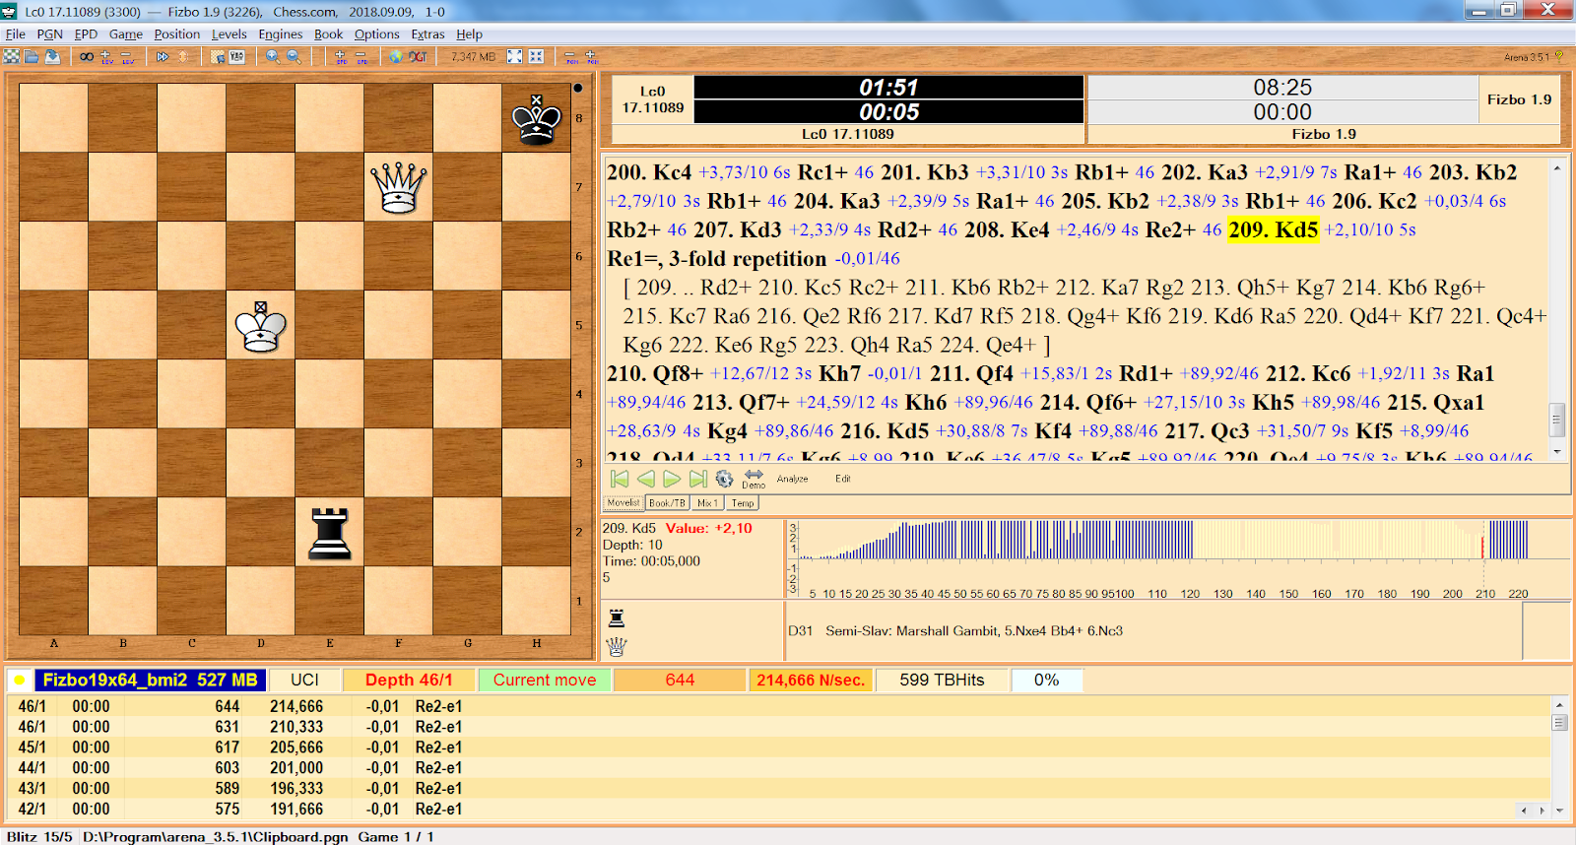Screen dimensions: 1576x845
Task: Click the highlighted move 209. Kd5
Action: [1273, 230]
